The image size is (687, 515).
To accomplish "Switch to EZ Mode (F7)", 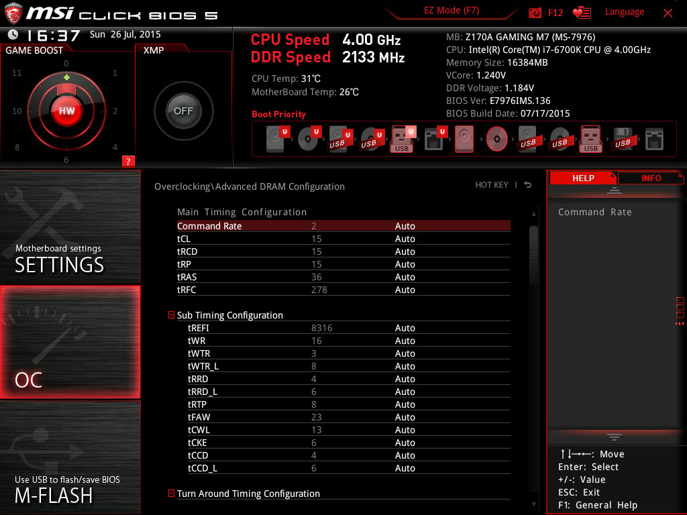I will [x=452, y=11].
